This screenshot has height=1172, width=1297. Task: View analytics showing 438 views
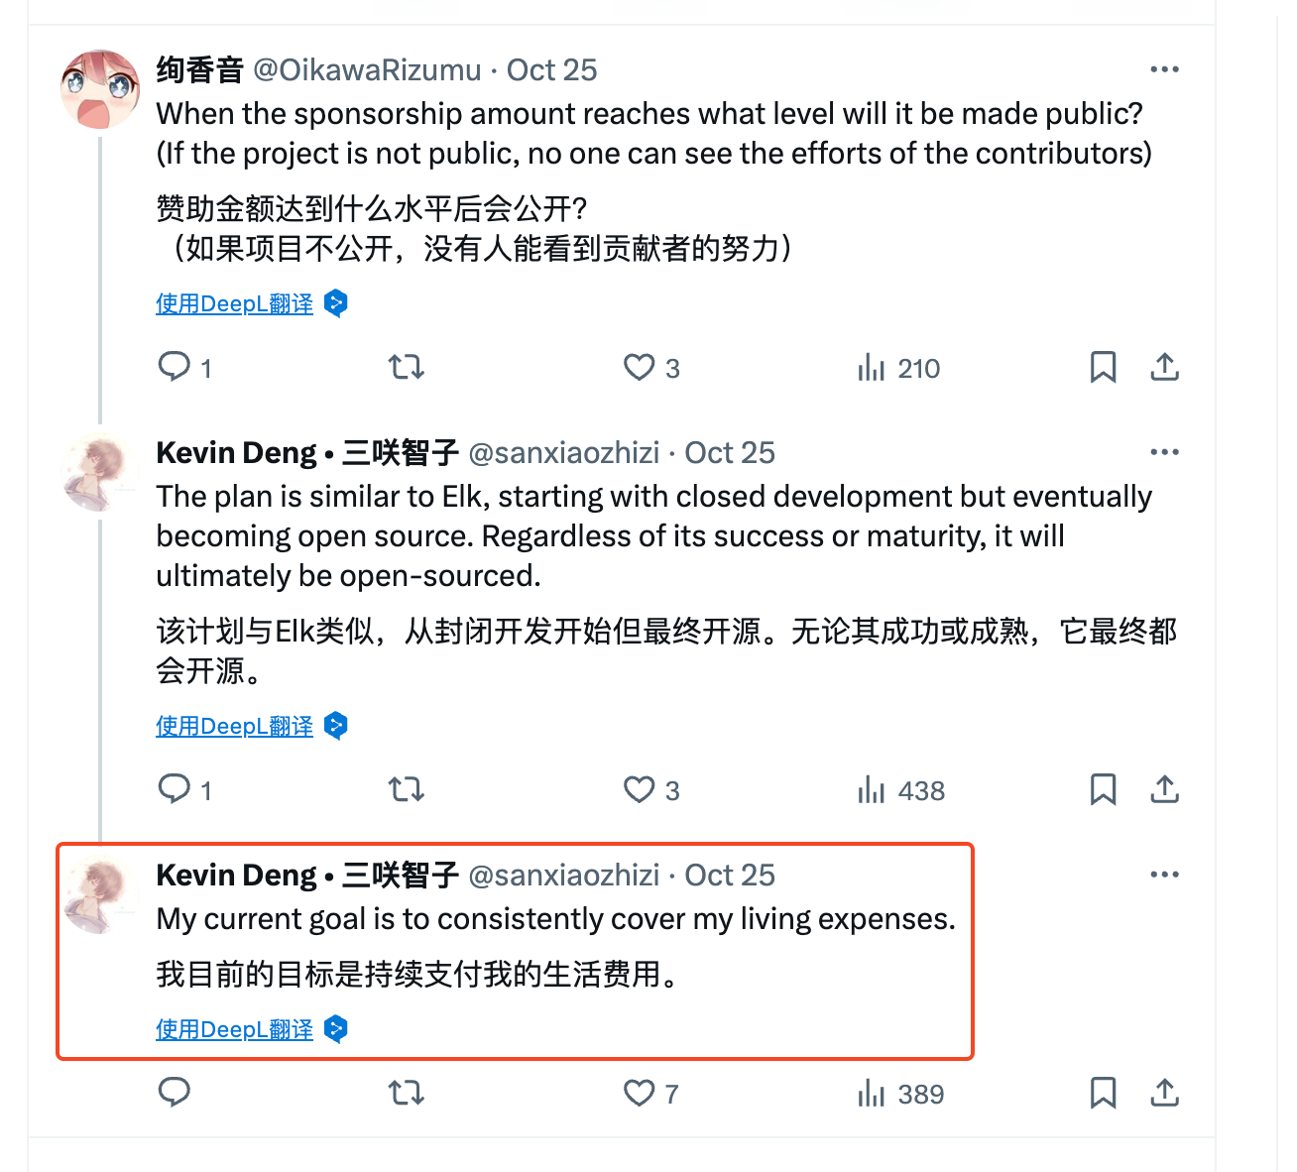900,790
